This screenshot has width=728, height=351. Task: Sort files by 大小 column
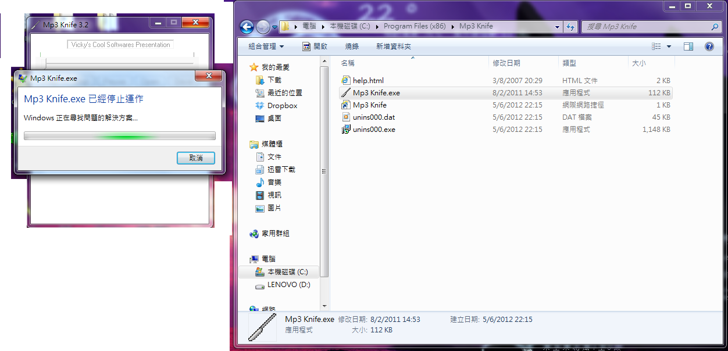coord(638,63)
